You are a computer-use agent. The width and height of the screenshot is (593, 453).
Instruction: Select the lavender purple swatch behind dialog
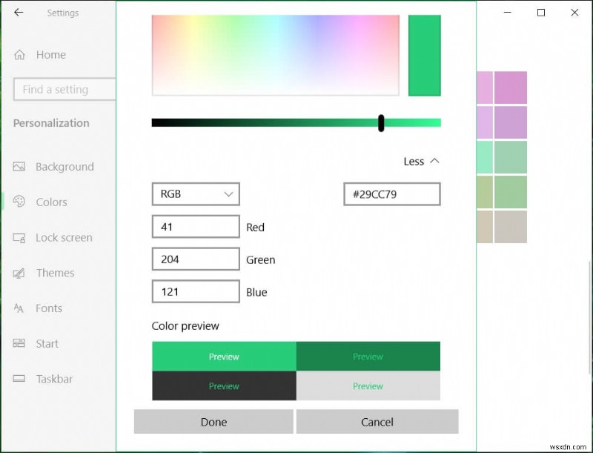point(511,122)
